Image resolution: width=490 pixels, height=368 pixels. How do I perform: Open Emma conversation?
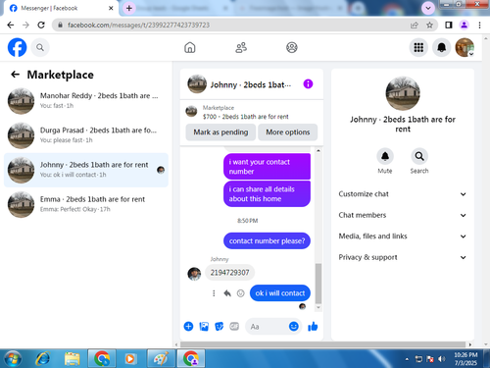86,204
